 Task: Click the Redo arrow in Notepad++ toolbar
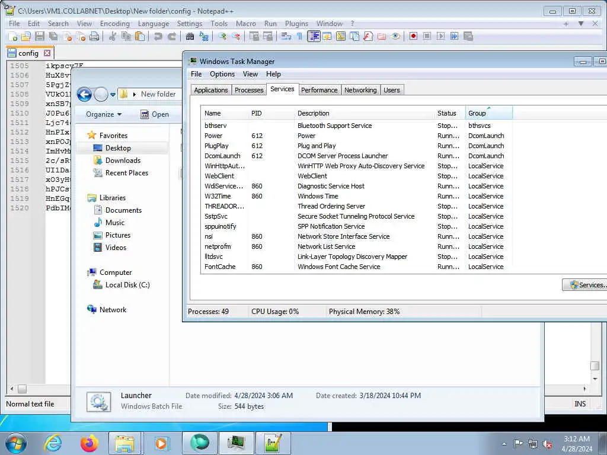click(x=171, y=36)
